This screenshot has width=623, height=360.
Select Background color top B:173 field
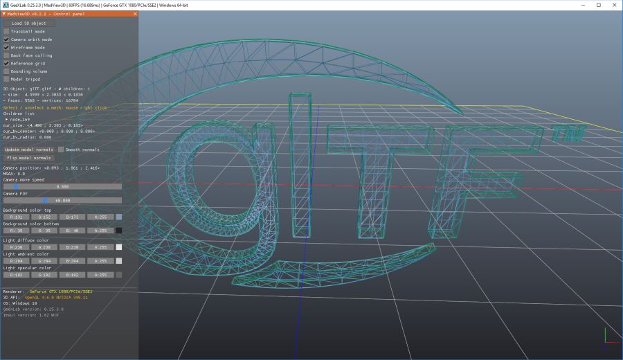click(72, 217)
